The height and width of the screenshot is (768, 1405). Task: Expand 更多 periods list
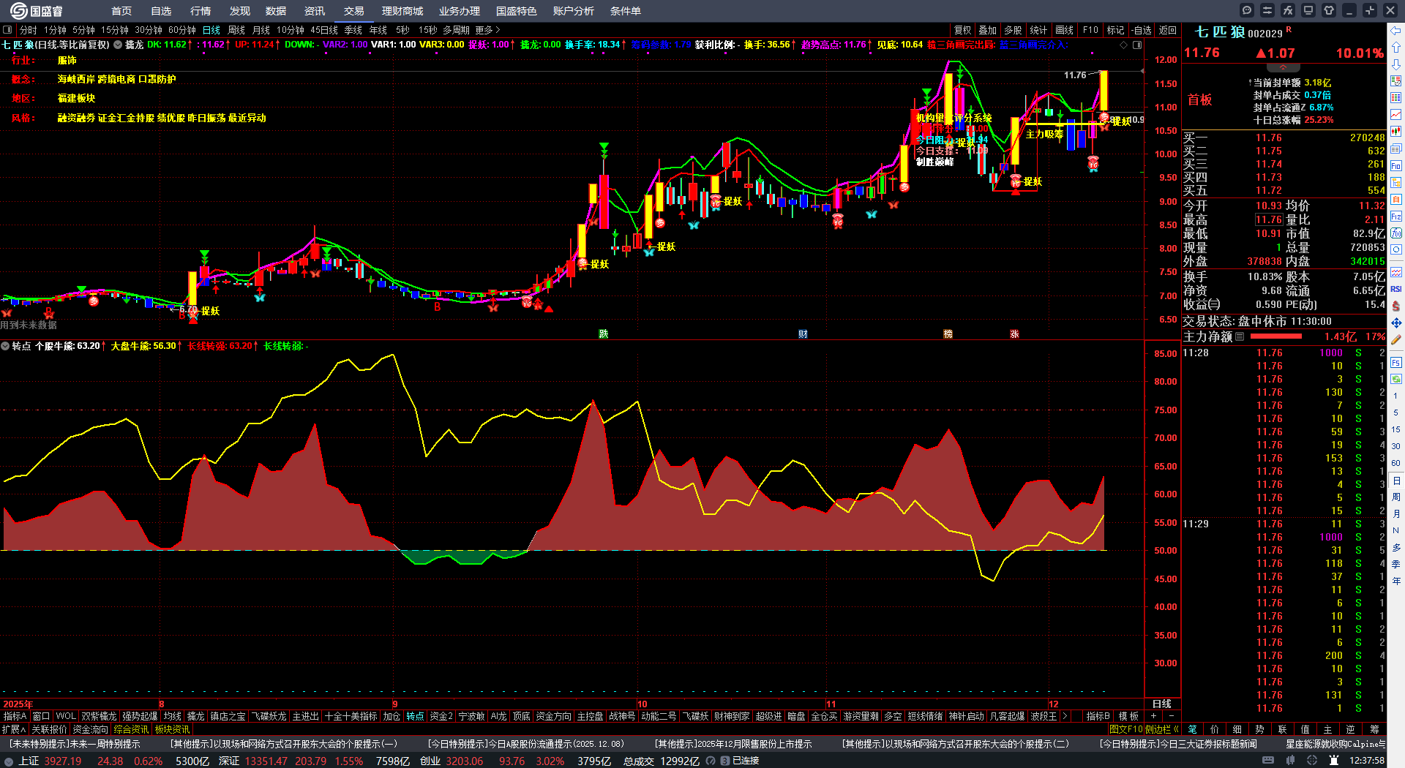point(487,30)
